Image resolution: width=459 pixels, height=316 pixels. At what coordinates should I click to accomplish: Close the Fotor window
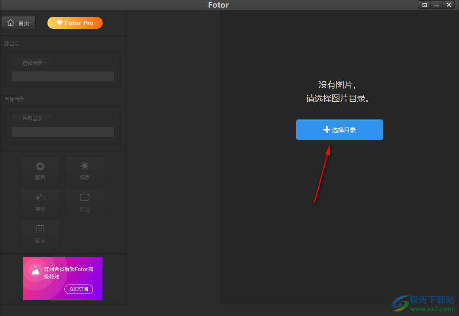click(448, 5)
